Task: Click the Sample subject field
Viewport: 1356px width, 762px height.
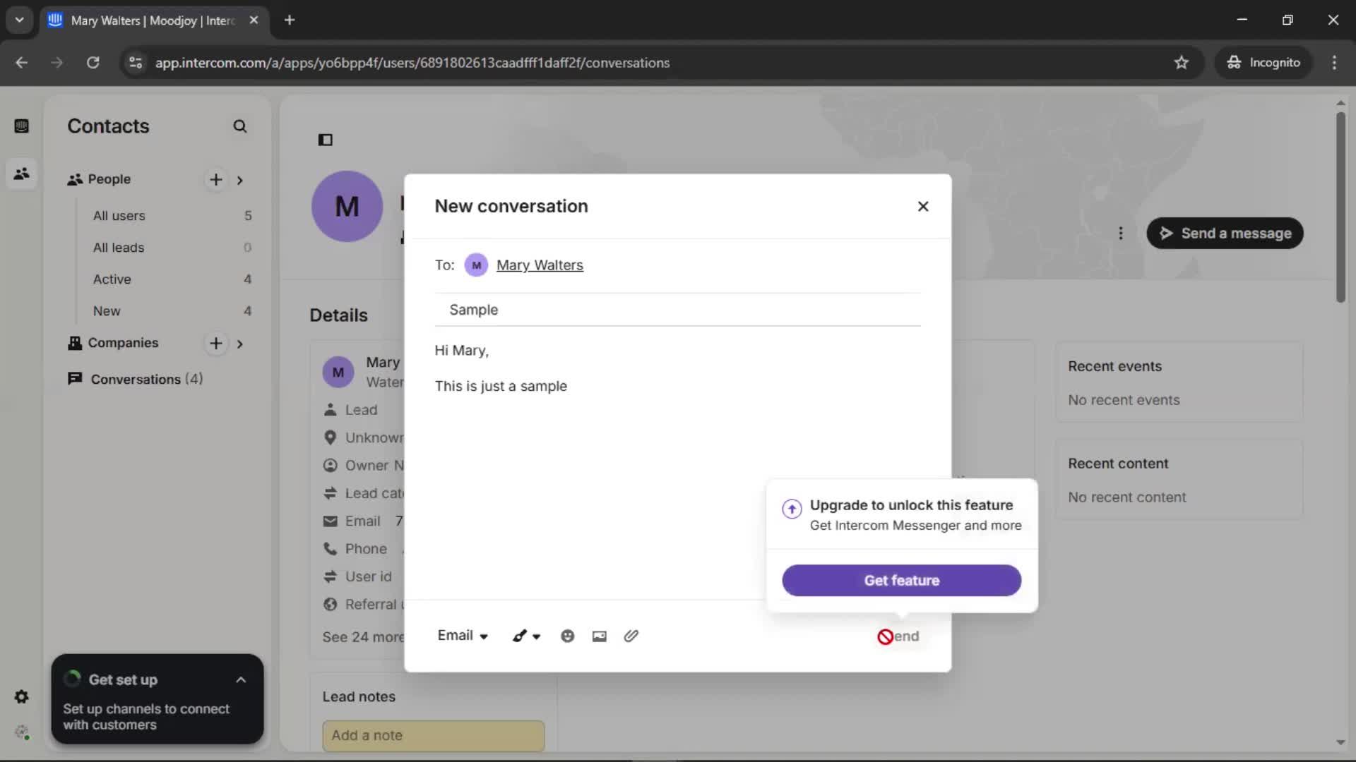Action: (x=678, y=310)
